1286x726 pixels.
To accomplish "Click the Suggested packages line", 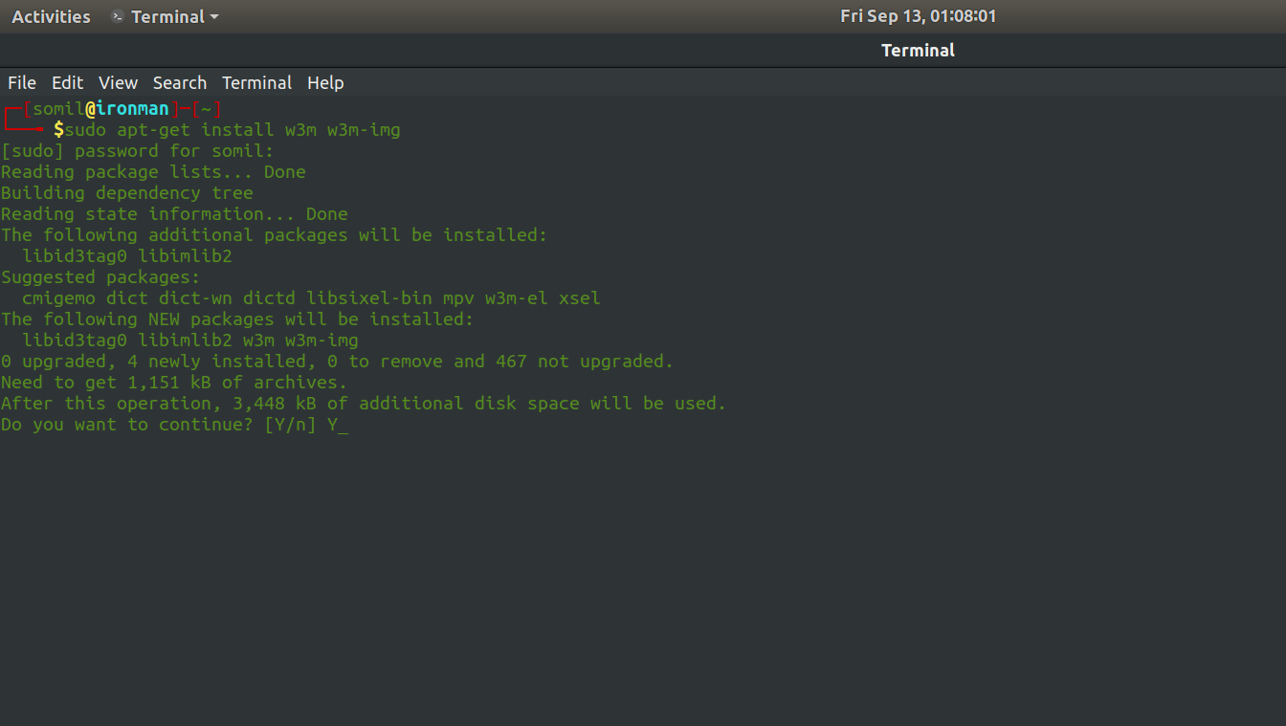I will tap(100, 277).
